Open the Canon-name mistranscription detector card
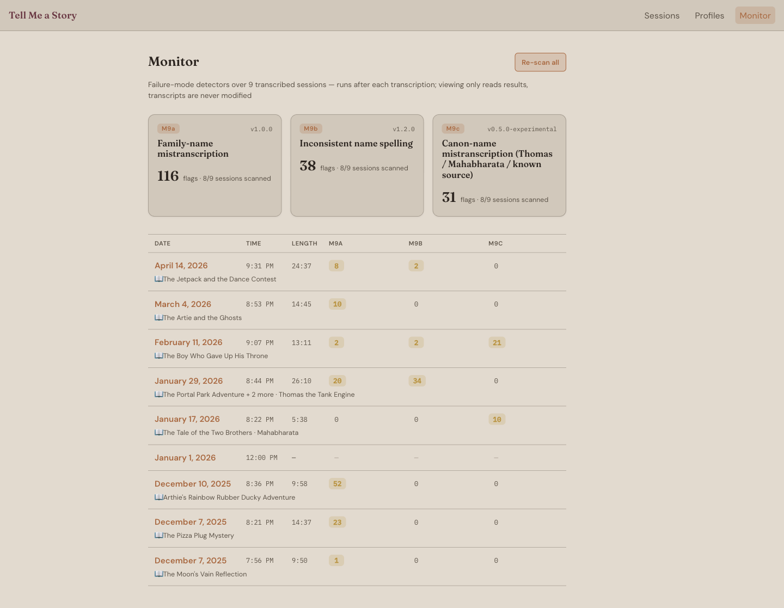The width and height of the screenshot is (784, 608). tap(499, 165)
